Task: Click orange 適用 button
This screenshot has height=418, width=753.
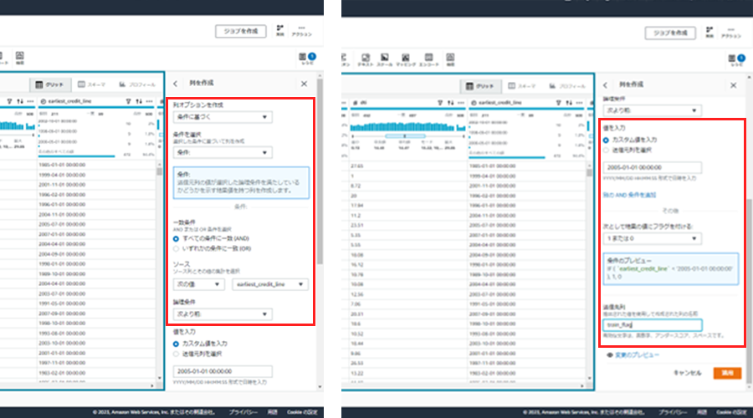Action: [x=727, y=373]
